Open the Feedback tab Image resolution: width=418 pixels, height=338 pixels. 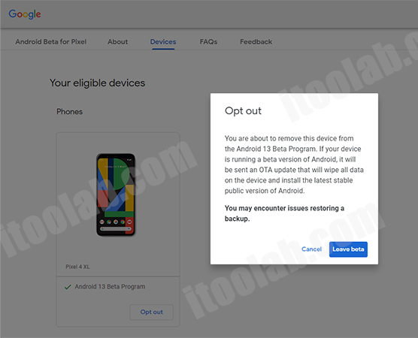pos(256,42)
